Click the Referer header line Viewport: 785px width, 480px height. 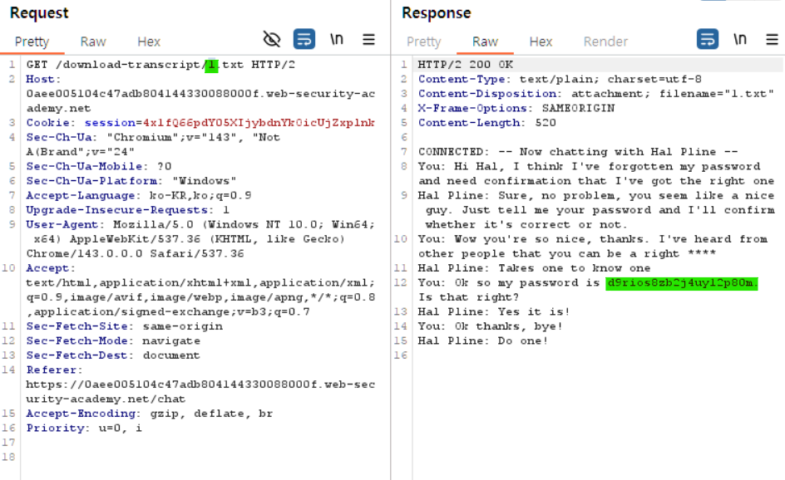(x=54, y=370)
